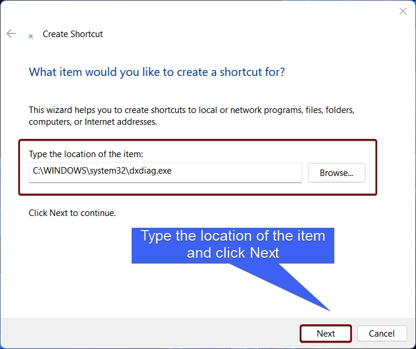The height and width of the screenshot is (349, 416).
Task: Click the shortcut icon beside Create Shortcut
Action: pyautogui.click(x=31, y=36)
